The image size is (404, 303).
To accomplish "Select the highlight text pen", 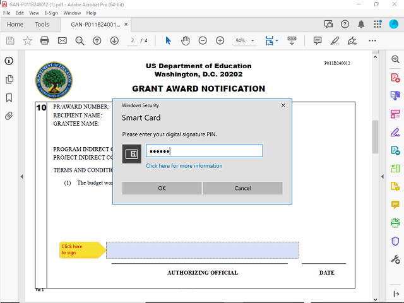I will (335, 40).
